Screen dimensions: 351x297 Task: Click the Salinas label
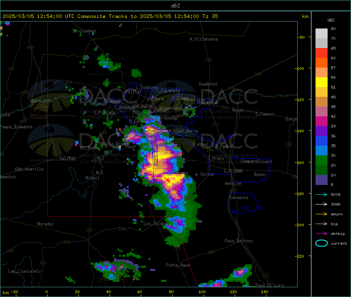[67, 158]
